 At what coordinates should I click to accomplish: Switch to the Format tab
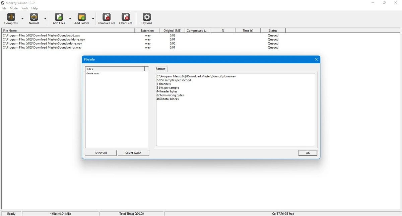coord(160,69)
